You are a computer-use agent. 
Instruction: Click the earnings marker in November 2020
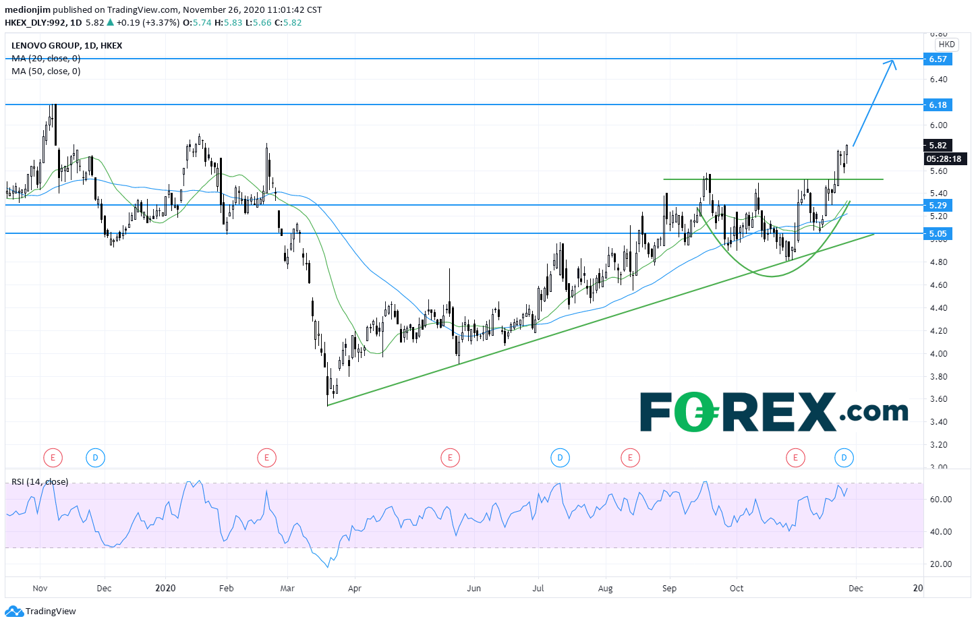point(795,458)
